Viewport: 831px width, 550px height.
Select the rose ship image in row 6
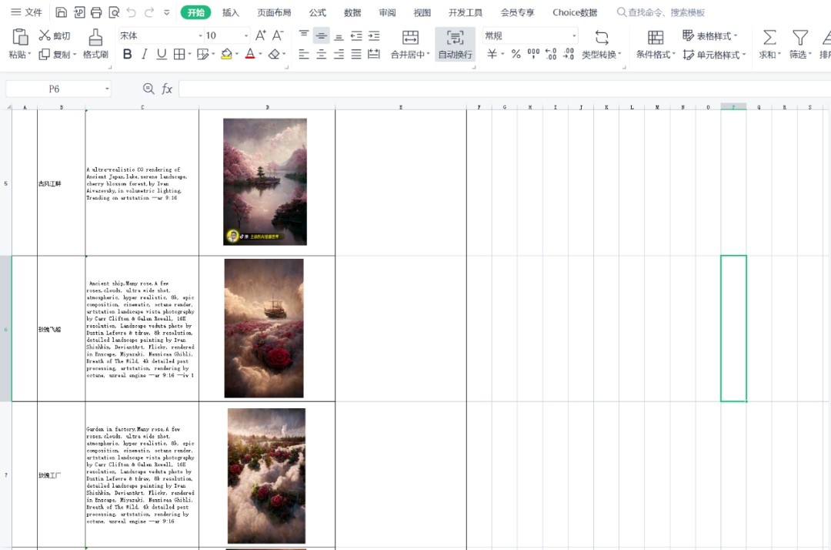(x=264, y=328)
